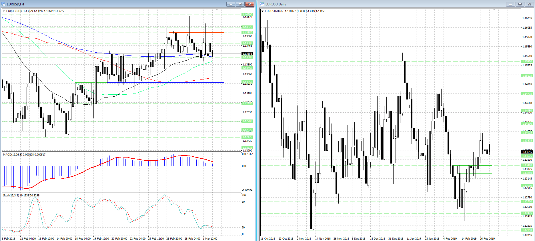
Task: Click the EURUSD,Daily title bar text
Action: click(276, 4)
